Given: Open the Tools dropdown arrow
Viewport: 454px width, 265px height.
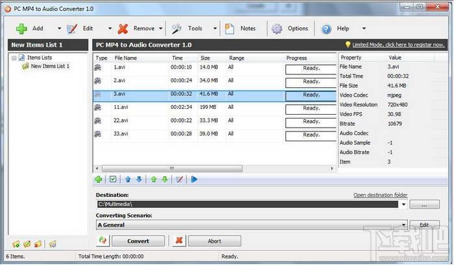Looking at the screenshot, I should [x=215, y=29].
